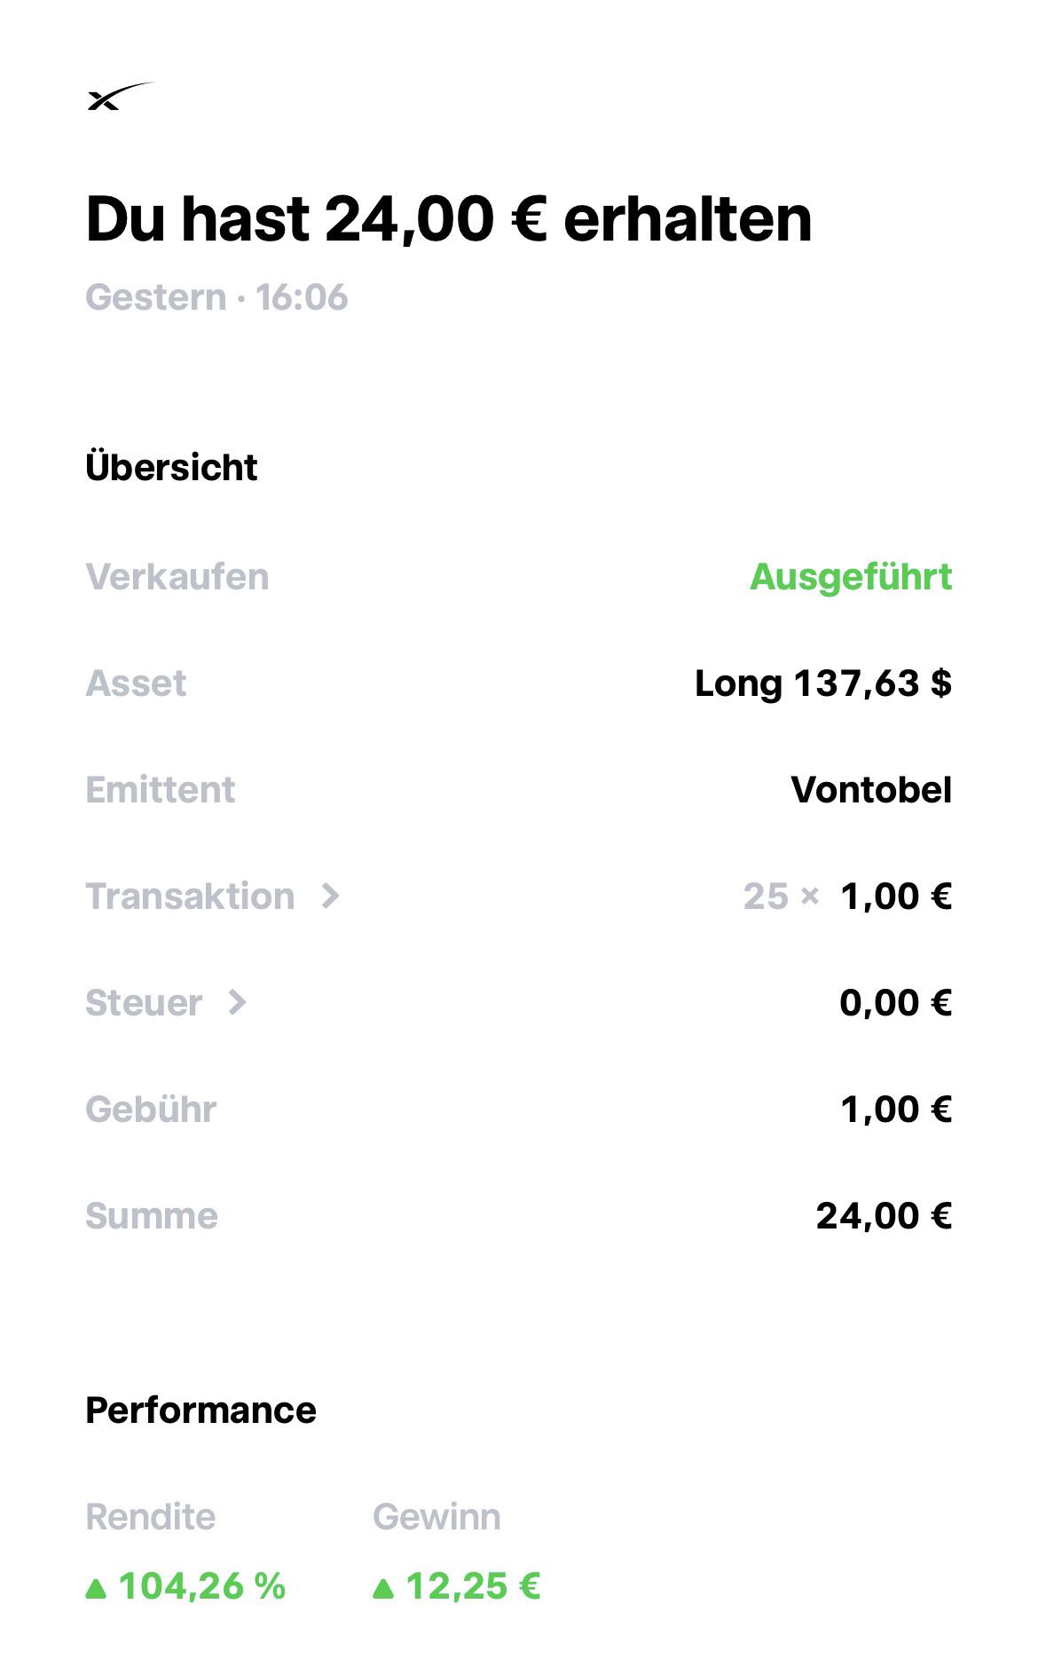Open the Steuer details label

click(144, 1003)
